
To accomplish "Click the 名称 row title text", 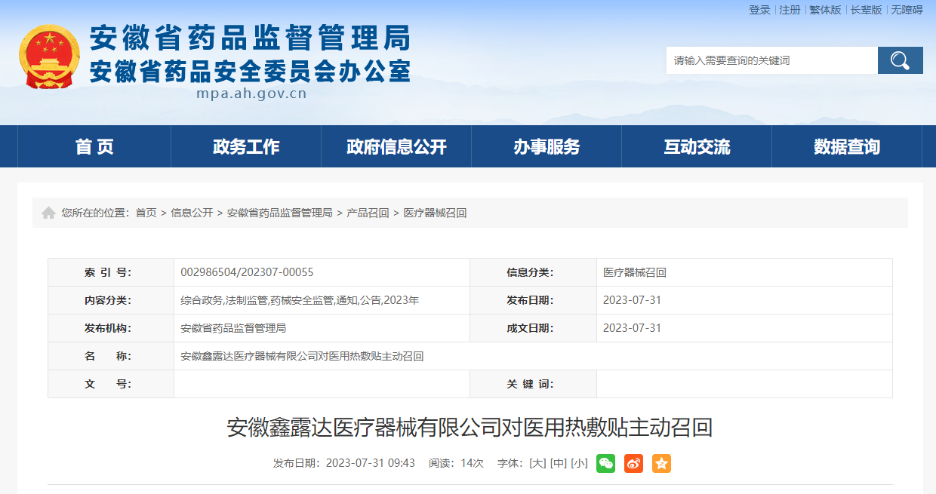I will (x=302, y=356).
